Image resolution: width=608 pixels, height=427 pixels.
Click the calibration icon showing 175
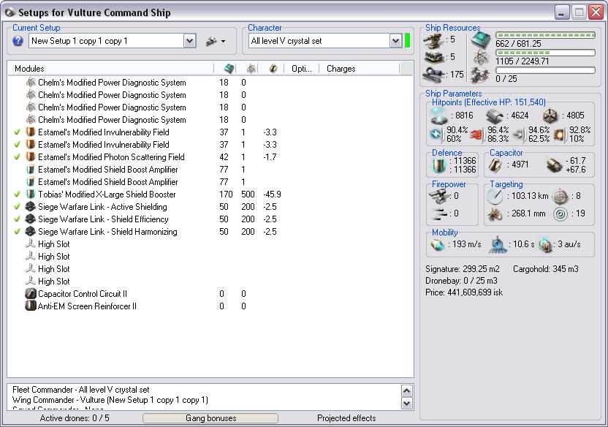(x=433, y=75)
